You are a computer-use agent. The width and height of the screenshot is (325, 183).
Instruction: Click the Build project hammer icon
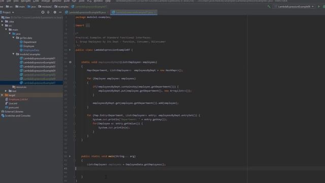pyautogui.click(x=269, y=7)
